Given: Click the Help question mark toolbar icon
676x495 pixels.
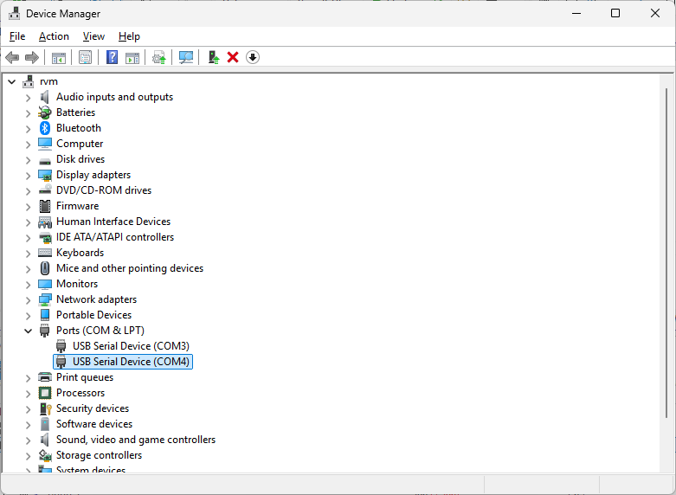Looking at the screenshot, I should click(112, 57).
